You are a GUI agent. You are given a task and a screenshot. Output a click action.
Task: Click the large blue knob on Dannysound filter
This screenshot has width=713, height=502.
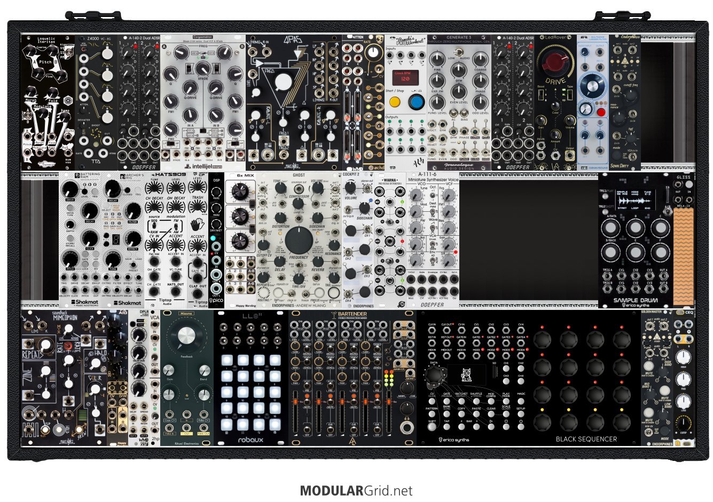[x=592, y=86]
